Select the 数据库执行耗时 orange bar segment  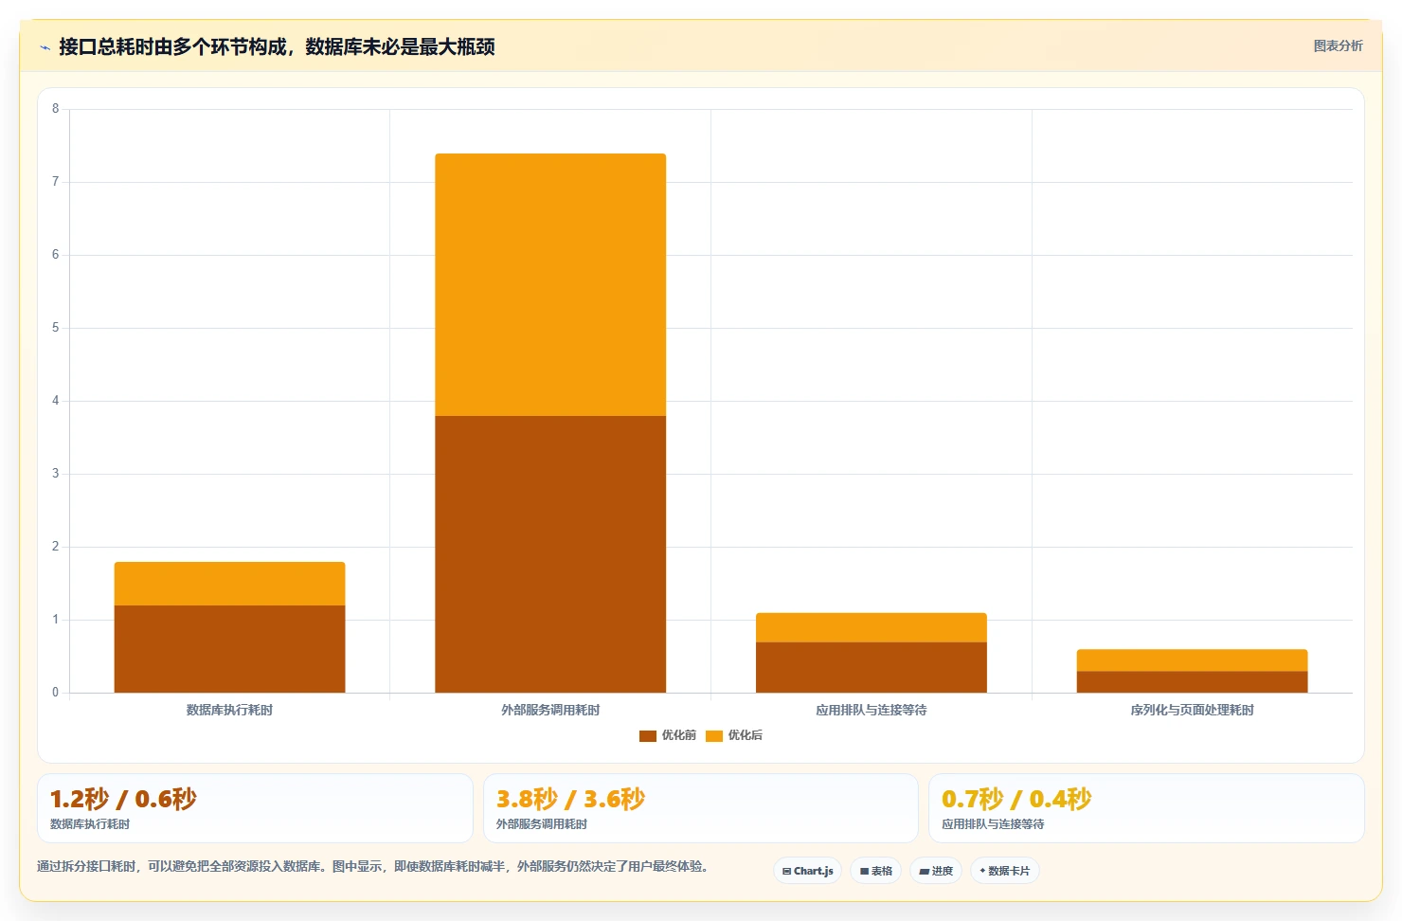pyautogui.click(x=230, y=584)
